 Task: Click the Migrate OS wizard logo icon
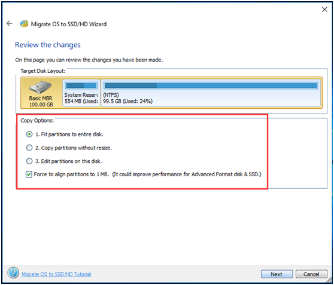coord(24,24)
